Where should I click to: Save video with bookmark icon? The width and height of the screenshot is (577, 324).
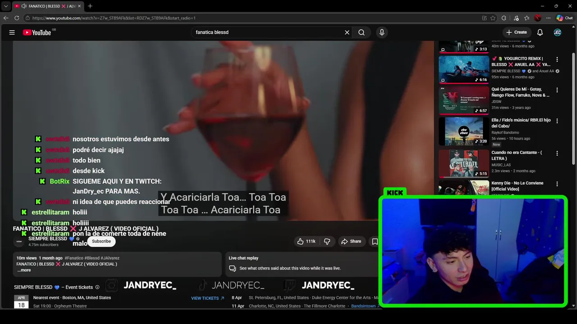[375, 242]
